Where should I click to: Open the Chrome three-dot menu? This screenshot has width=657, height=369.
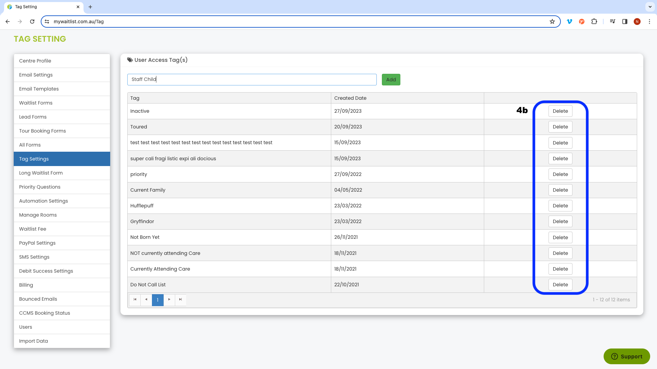click(649, 22)
